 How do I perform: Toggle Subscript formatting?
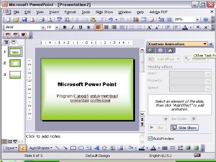coord(198,27)
